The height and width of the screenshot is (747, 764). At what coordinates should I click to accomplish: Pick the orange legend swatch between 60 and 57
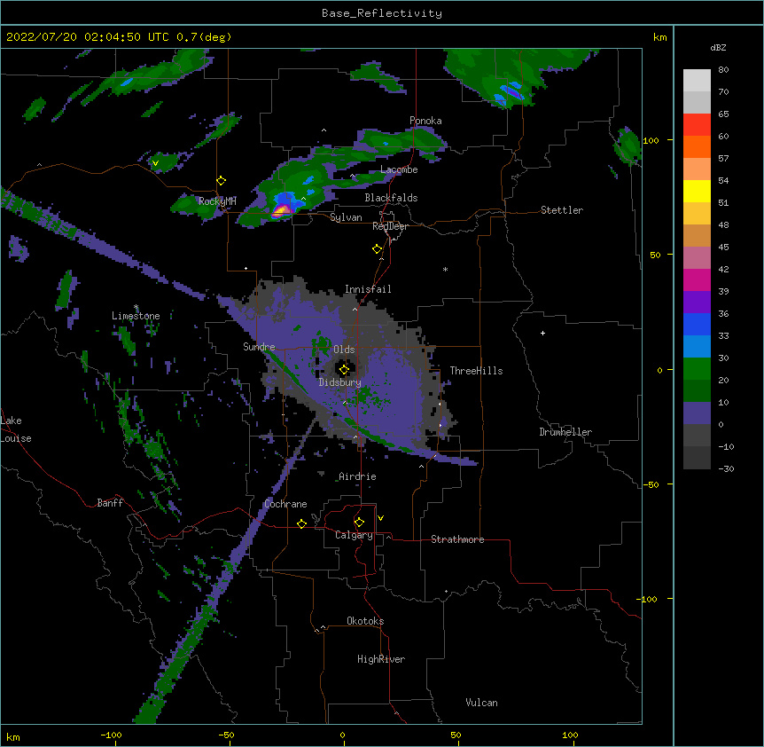pyautogui.click(x=697, y=146)
